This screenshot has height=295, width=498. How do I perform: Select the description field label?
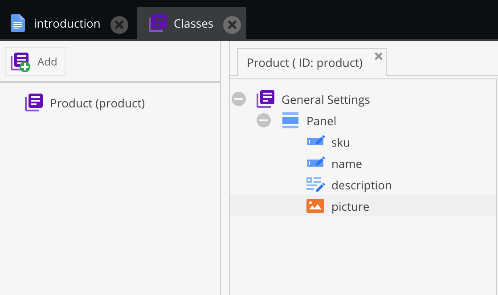click(361, 185)
